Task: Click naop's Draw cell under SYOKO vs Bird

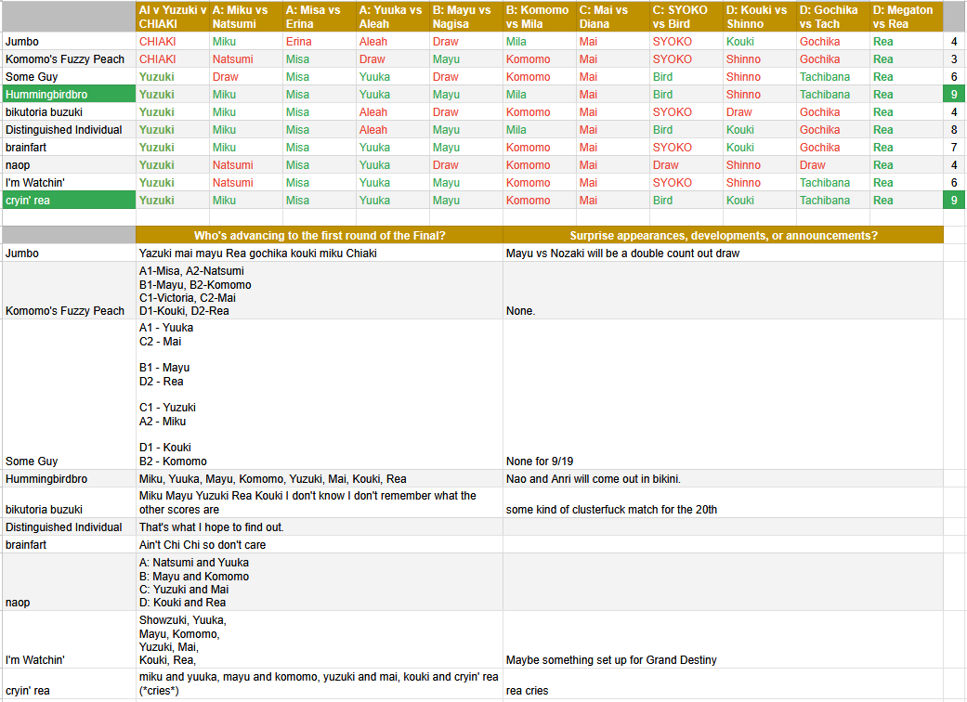Action: (x=686, y=165)
